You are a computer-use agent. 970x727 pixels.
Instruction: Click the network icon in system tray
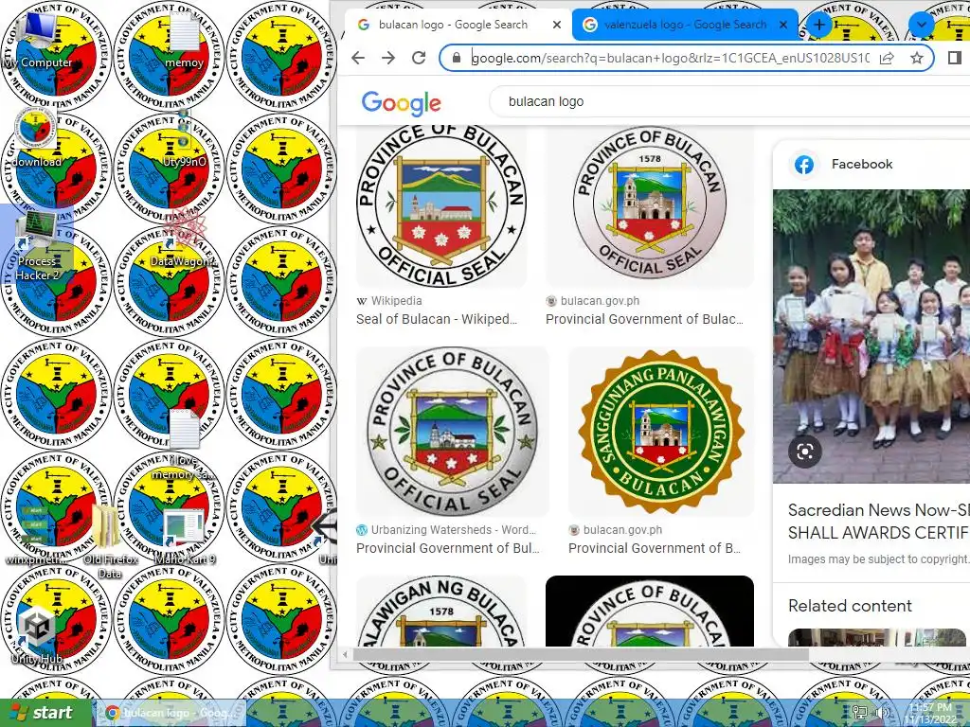pyautogui.click(x=860, y=713)
